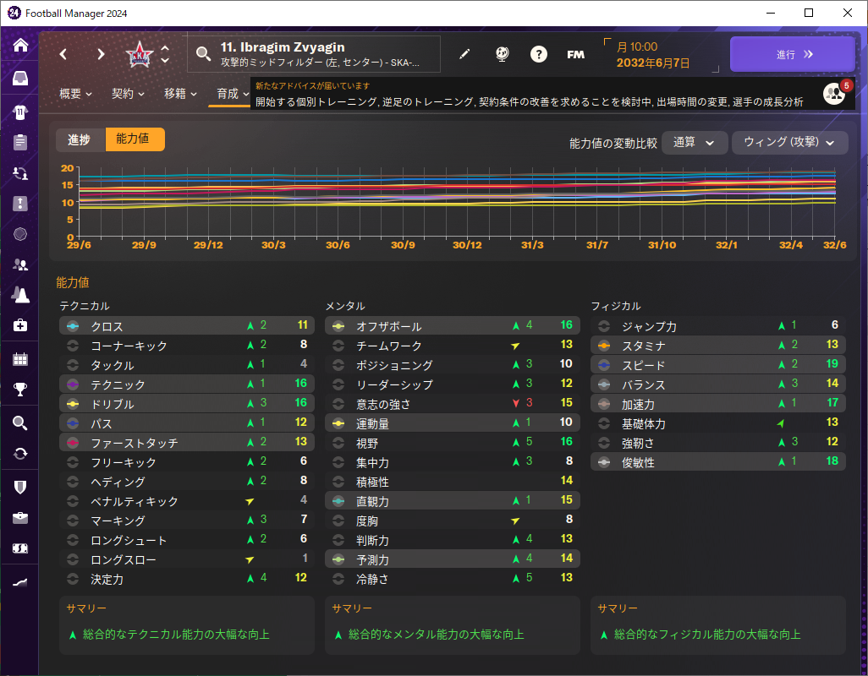Open the FM menu logo
Viewport: 868px width, 676px height.
click(576, 54)
